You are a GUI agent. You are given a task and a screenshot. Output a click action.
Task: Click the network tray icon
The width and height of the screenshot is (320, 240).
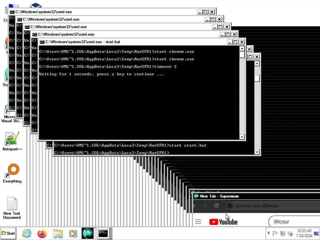point(282,233)
